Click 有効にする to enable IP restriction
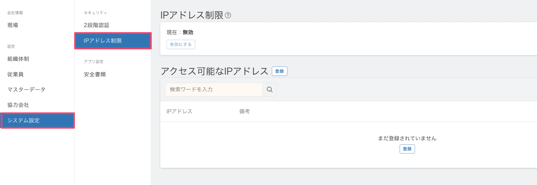 pyautogui.click(x=181, y=44)
